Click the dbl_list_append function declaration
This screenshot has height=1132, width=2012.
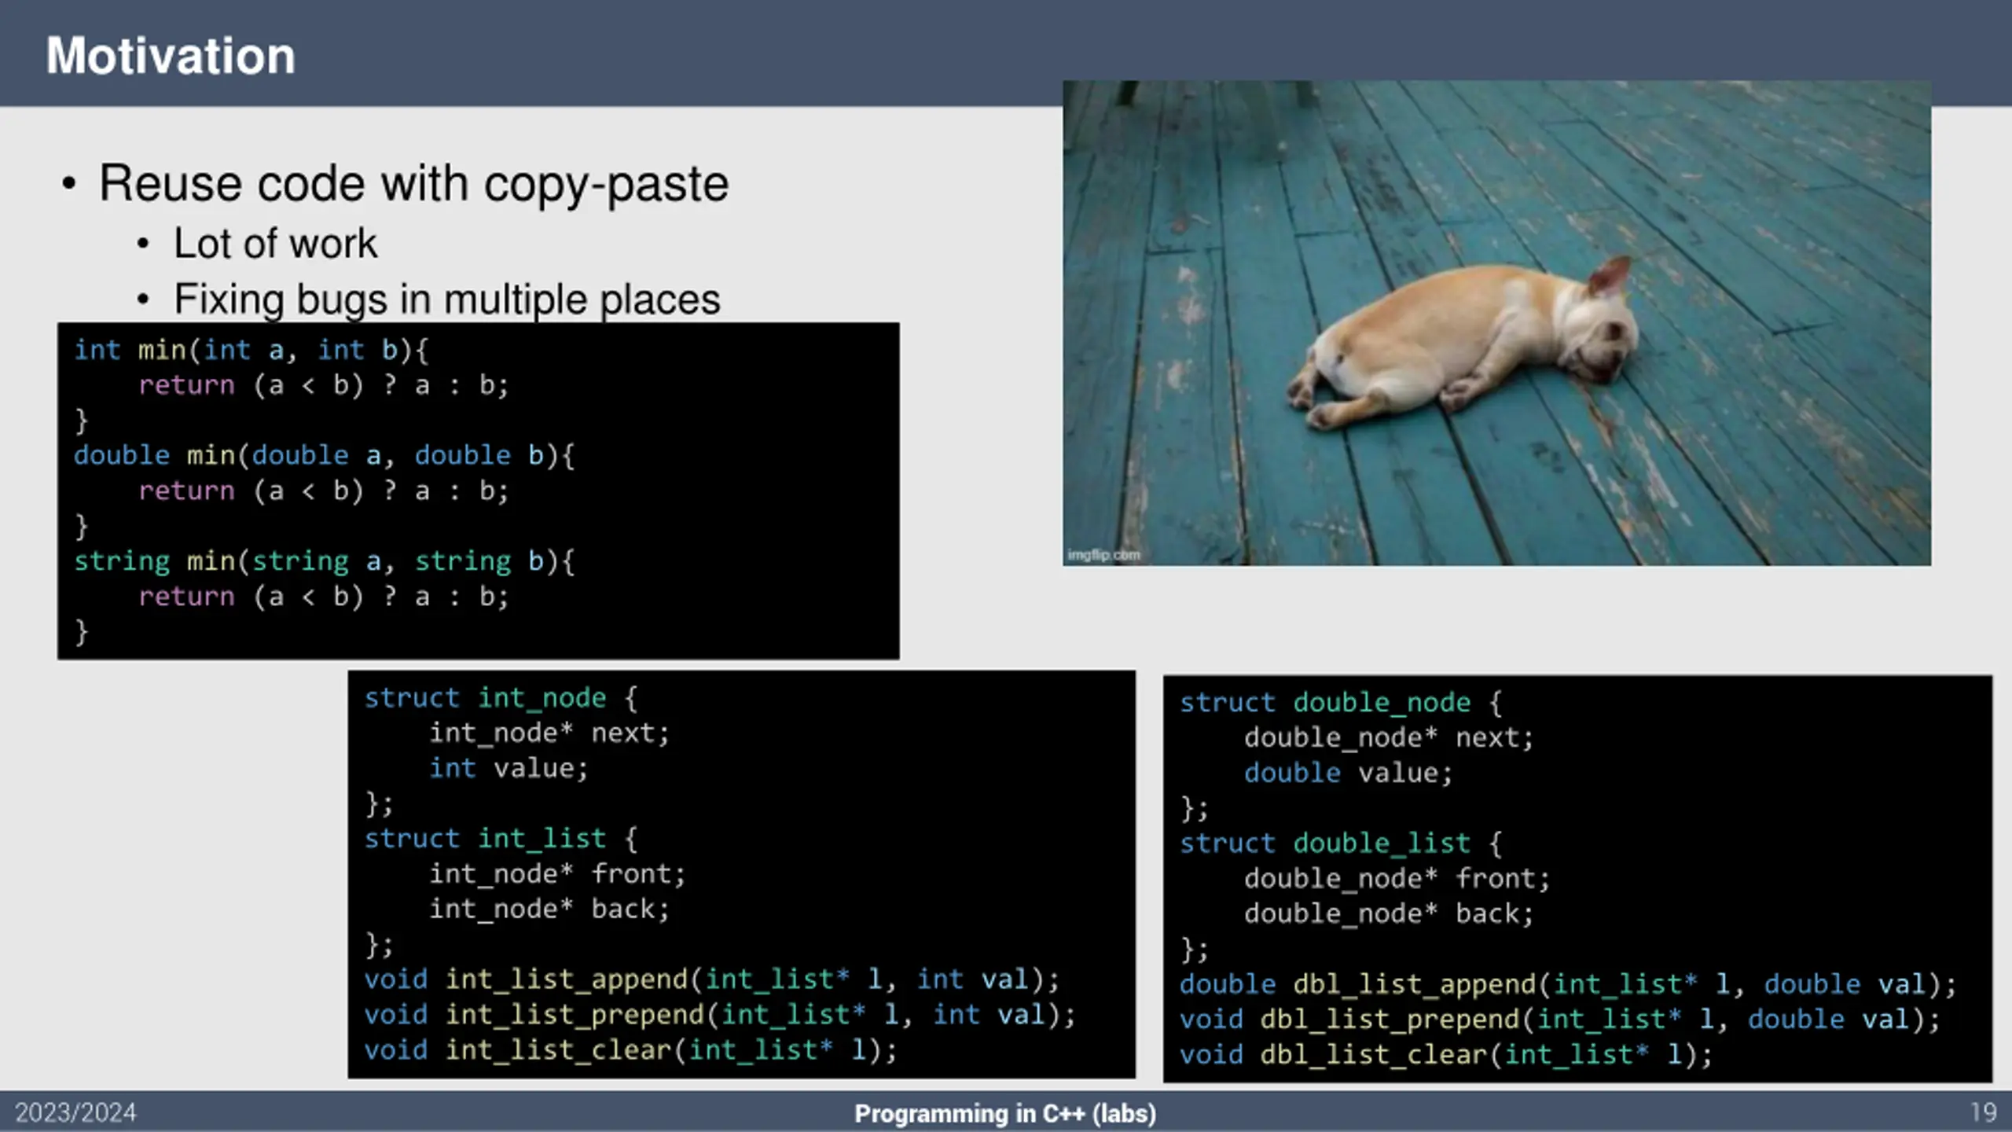coord(1568,984)
